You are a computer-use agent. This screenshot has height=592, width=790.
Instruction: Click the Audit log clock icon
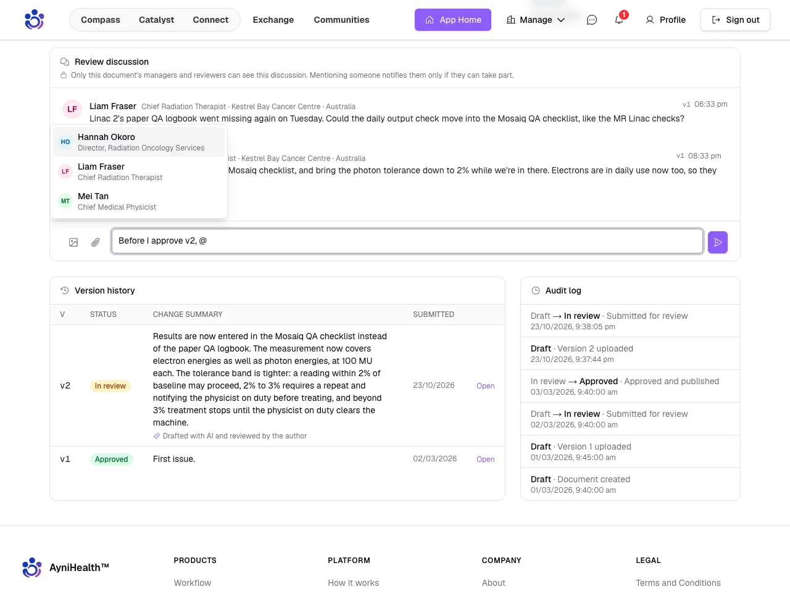536,290
